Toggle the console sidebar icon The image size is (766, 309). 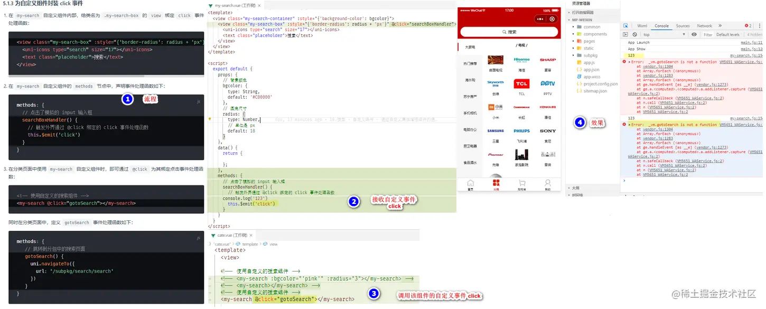(x=625, y=34)
